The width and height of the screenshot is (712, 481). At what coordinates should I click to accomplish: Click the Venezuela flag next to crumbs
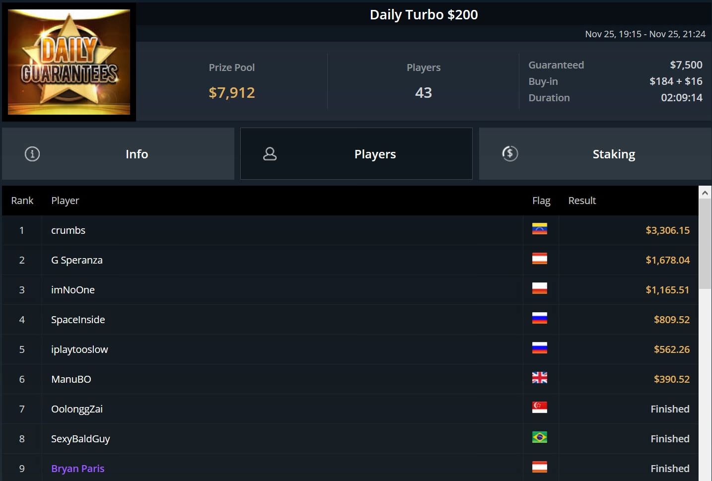click(x=540, y=229)
